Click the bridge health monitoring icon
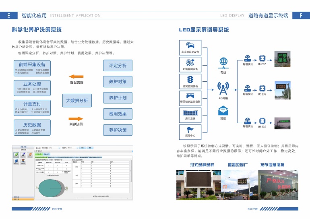310x219 pixels. [190, 96]
